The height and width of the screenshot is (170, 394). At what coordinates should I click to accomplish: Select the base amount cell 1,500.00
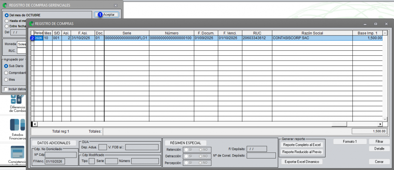(367, 38)
